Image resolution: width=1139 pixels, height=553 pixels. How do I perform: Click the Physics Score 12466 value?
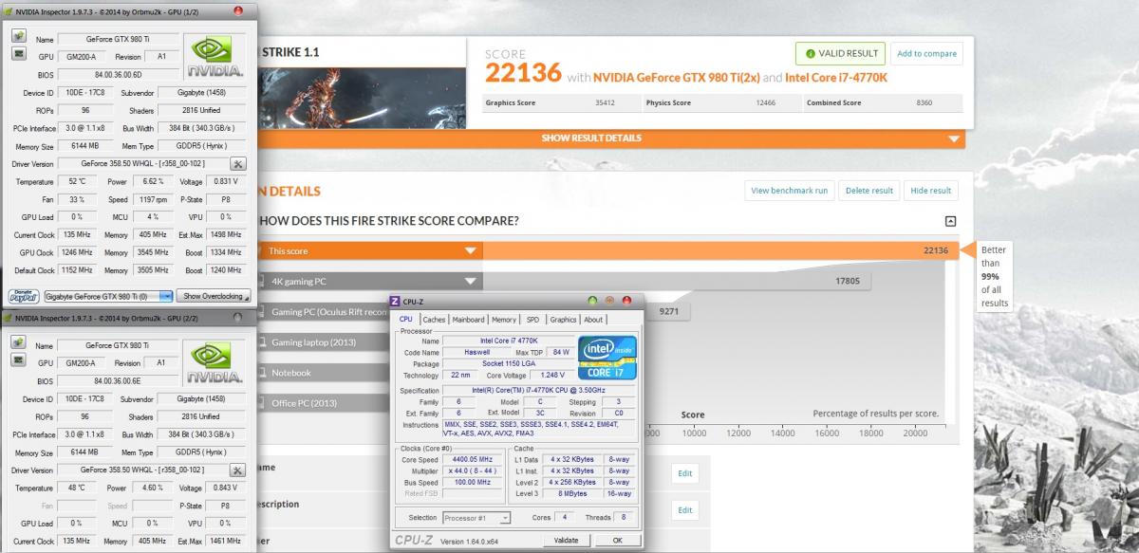point(766,102)
